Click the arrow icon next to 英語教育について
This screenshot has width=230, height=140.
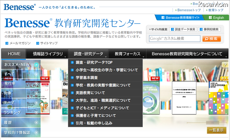(72, 93)
